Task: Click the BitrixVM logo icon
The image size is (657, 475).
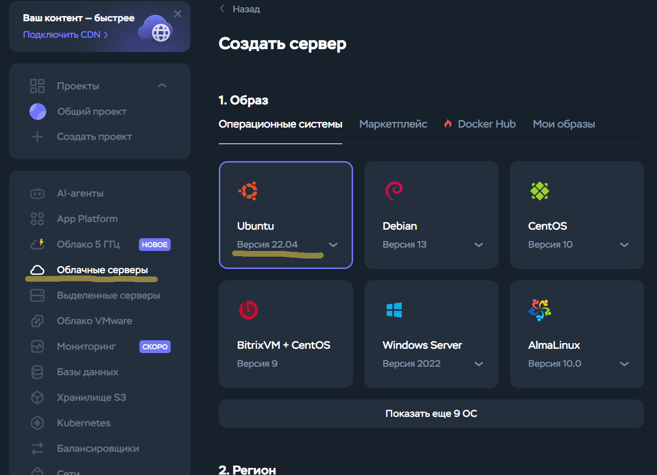Action: (249, 310)
